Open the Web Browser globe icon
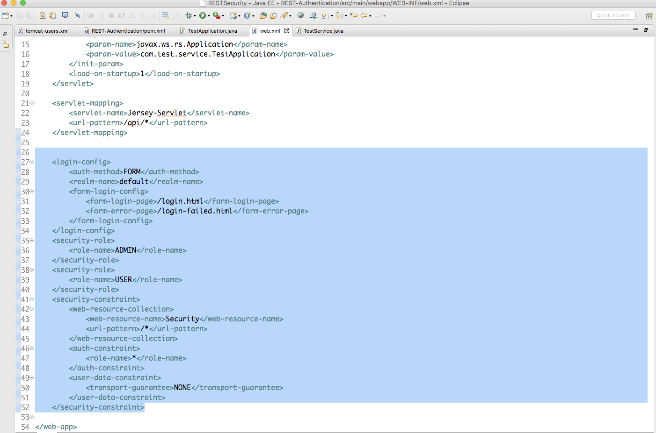Viewport: 656px width, 433px height. pyautogui.click(x=300, y=15)
